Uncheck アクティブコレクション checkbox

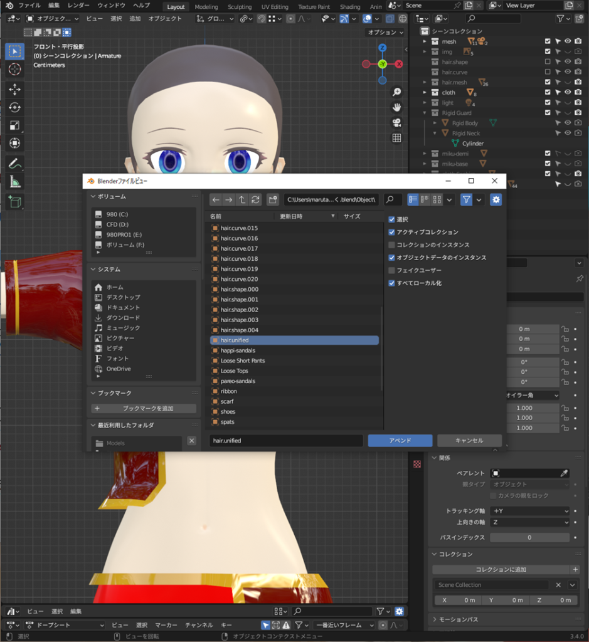click(x=391, y=232)
